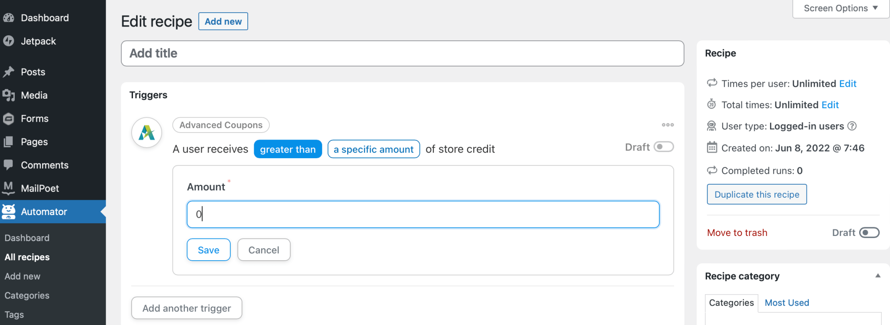Expand the Screen Options dropdown

point(840,8)
